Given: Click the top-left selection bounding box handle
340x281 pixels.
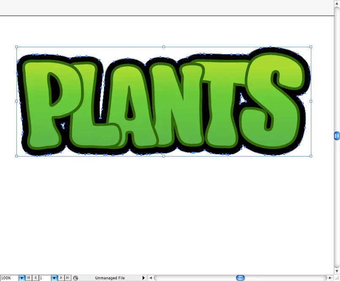Looking at the screenshot, I should [x=16, y=47].
